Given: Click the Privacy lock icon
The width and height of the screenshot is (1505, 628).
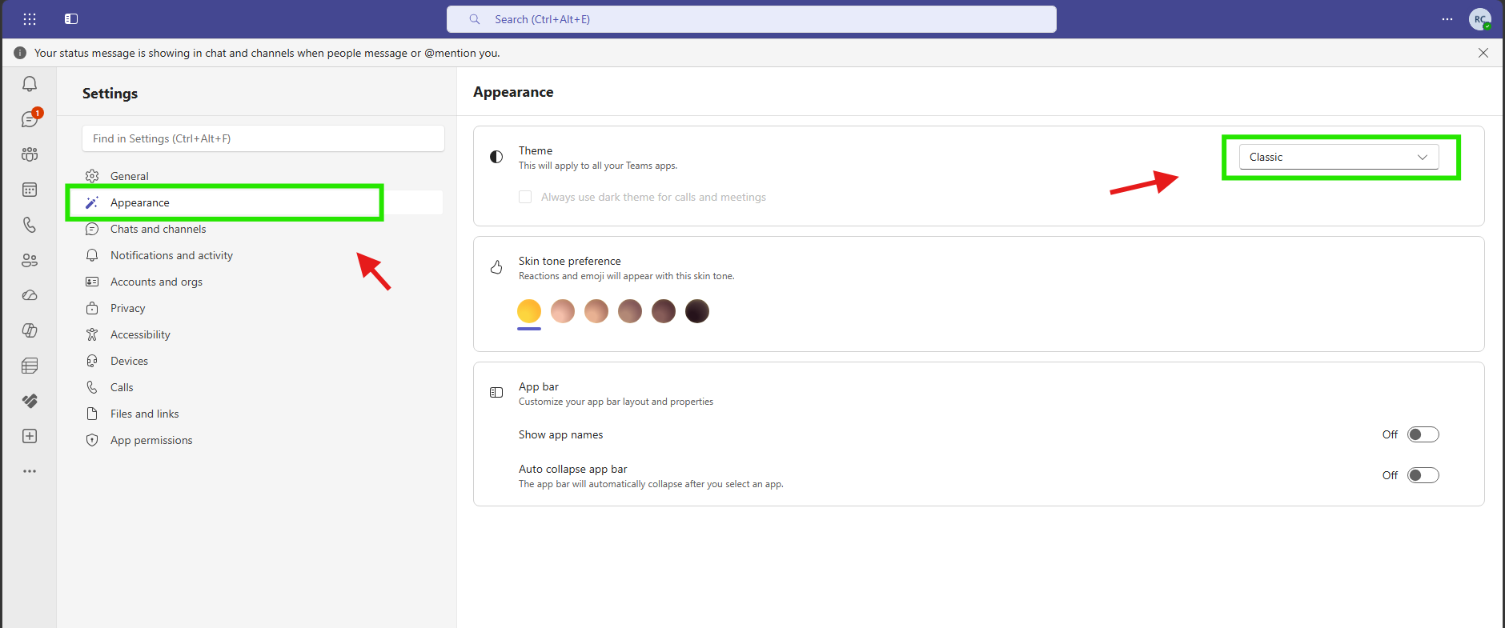Looking at the screenshot, I should pos(92,308).
